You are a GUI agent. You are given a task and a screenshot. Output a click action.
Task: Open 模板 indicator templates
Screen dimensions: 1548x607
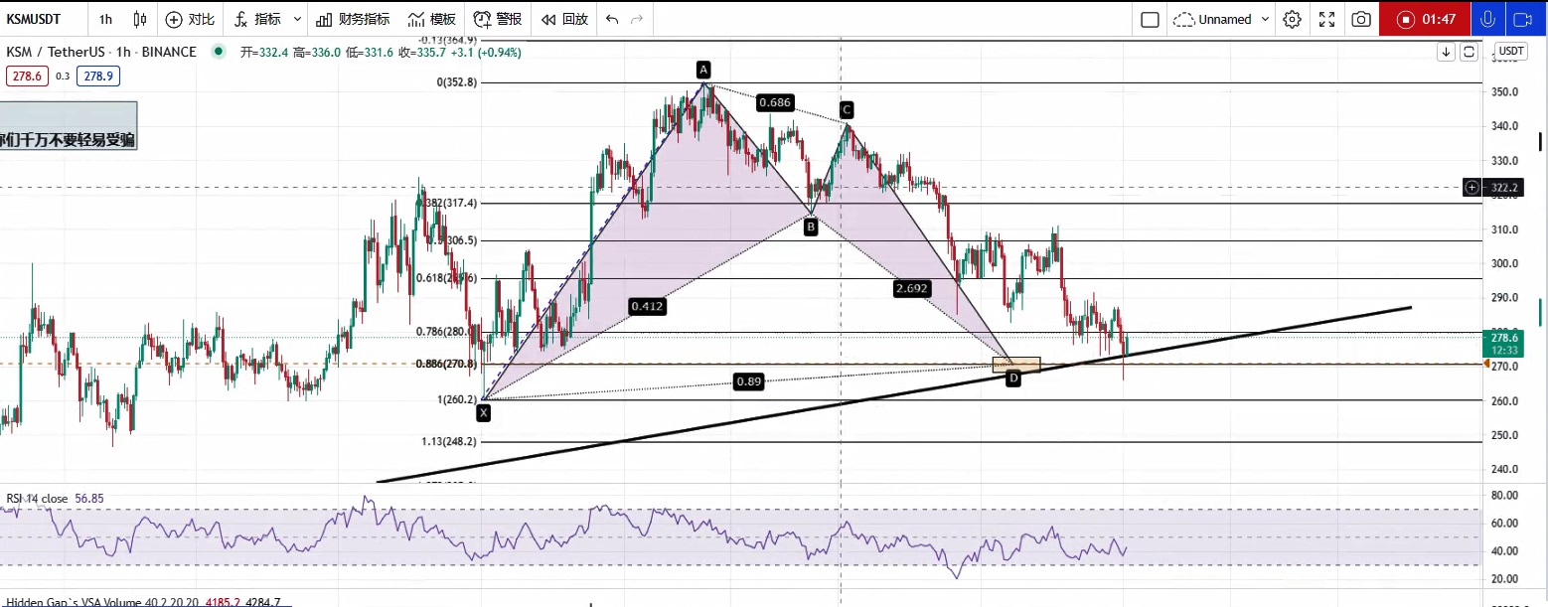point(432,19)
